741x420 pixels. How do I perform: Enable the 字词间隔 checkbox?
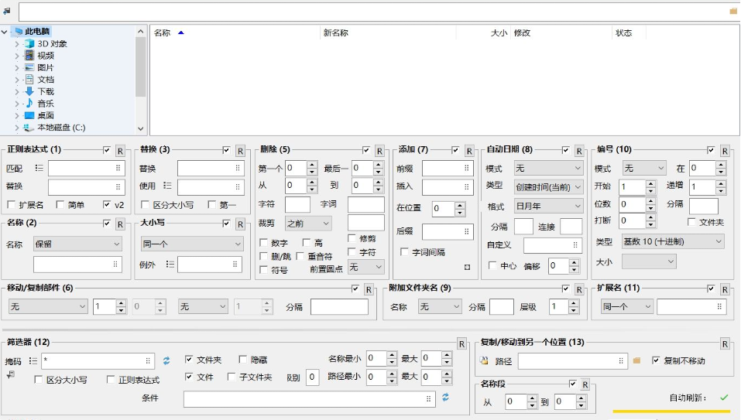[x=404, y=252]
